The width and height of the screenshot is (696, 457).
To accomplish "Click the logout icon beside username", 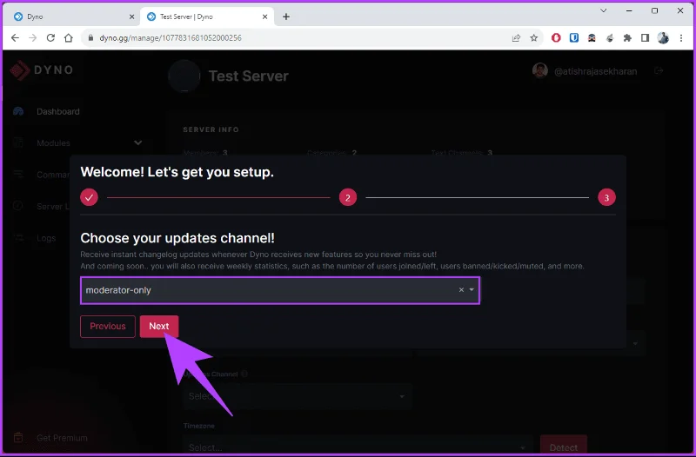I will 659,70.
